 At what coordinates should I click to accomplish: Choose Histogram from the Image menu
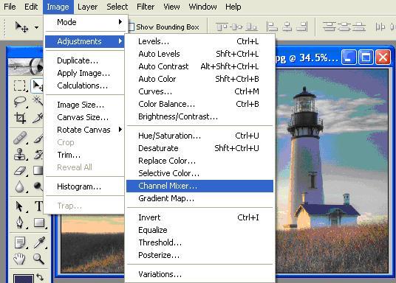(x=85, y=186)
